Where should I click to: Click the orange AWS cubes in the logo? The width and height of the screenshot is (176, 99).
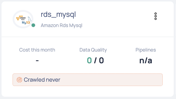(x=18, y=18)
